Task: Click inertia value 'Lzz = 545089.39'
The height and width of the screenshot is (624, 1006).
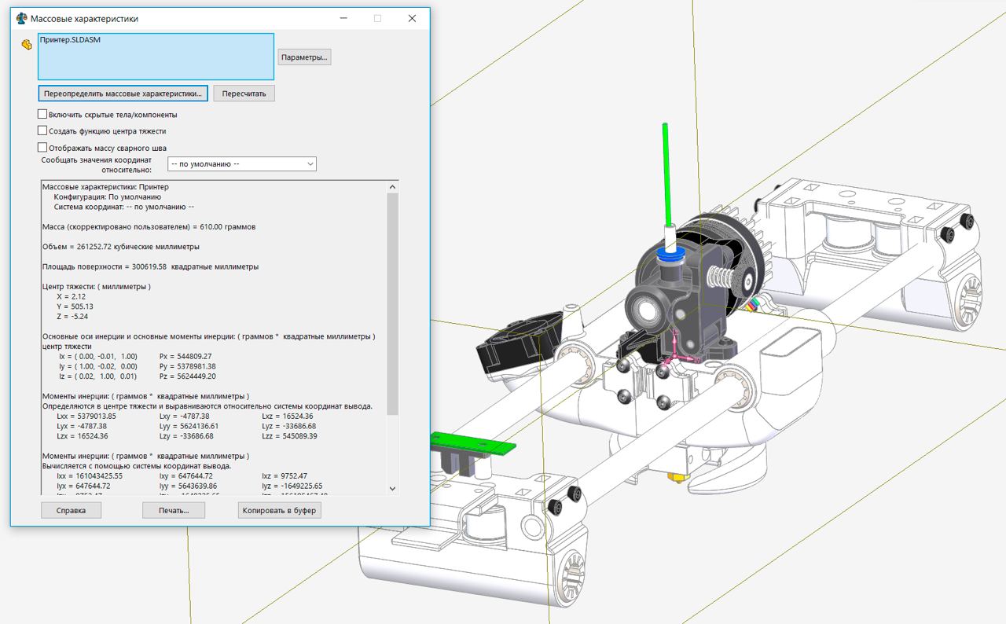Action: (x=289, y=436)
